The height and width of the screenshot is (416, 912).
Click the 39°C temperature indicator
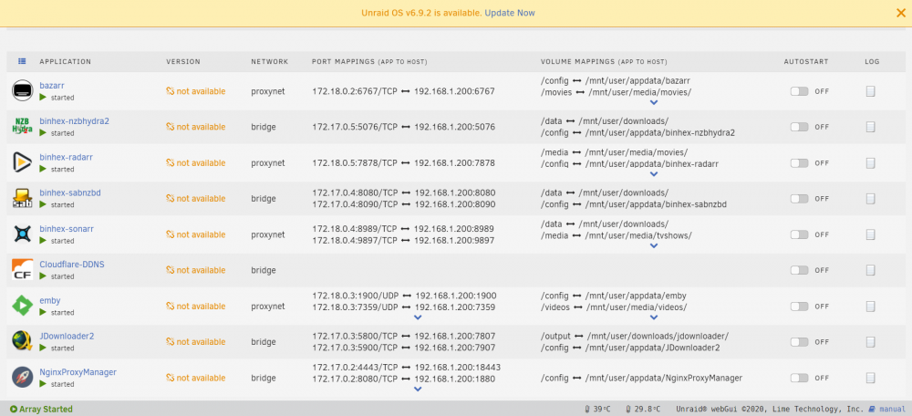(597, 409)
